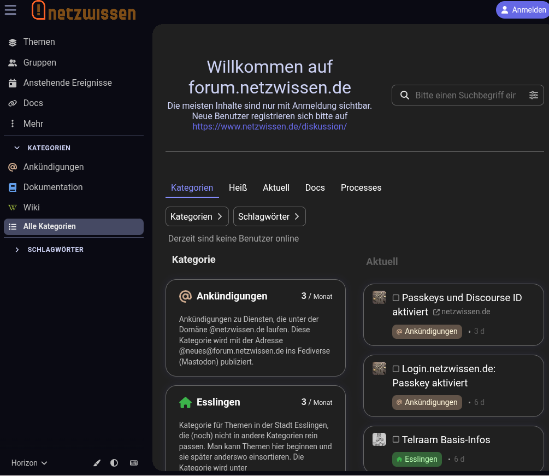Image resolution: width=549 pixels, height=476 pixels.
Task: Select Alle Kategorien in the sidebar
Action: coord(74,227)
